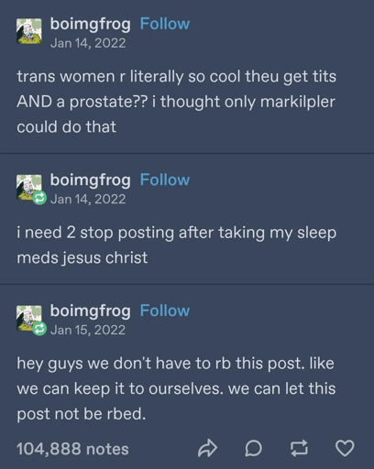Click the Jan 14, 2022 date on the sleep meds reblog
The image size is (374, 469).
(x=88, y=199)
